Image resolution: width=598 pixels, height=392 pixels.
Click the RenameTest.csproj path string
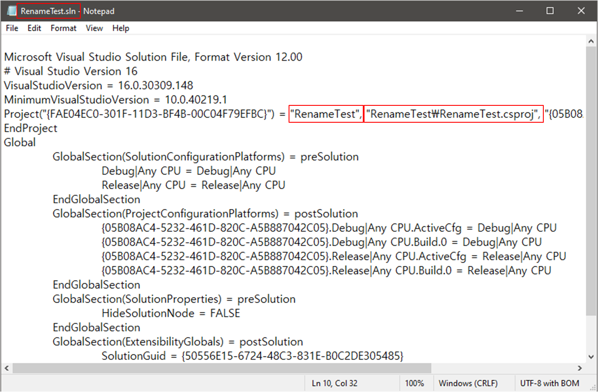453,114
